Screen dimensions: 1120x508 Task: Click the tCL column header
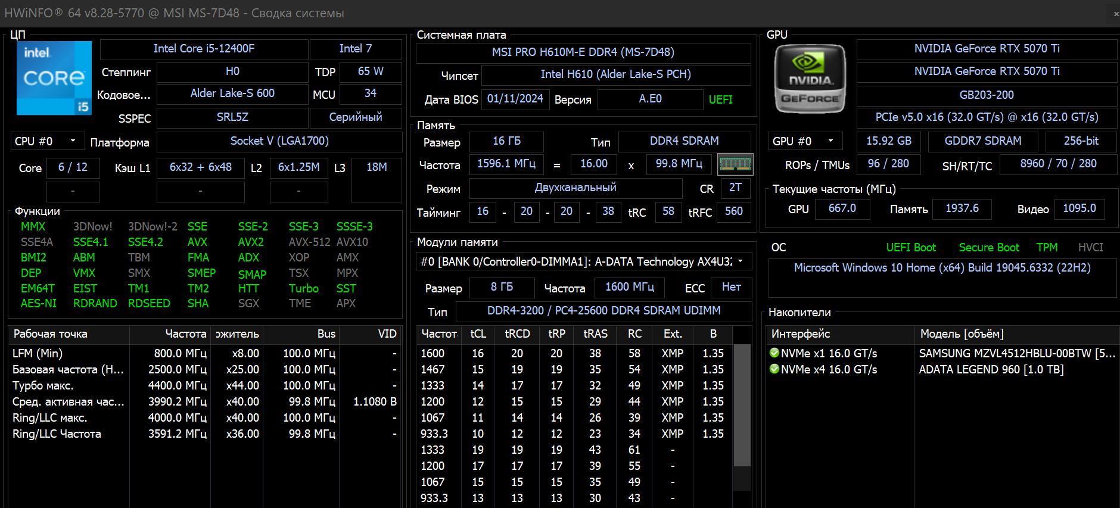pos(478,334)
